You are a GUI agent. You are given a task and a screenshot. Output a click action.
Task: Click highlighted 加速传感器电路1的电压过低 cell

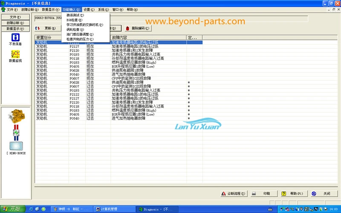(135, 42)
